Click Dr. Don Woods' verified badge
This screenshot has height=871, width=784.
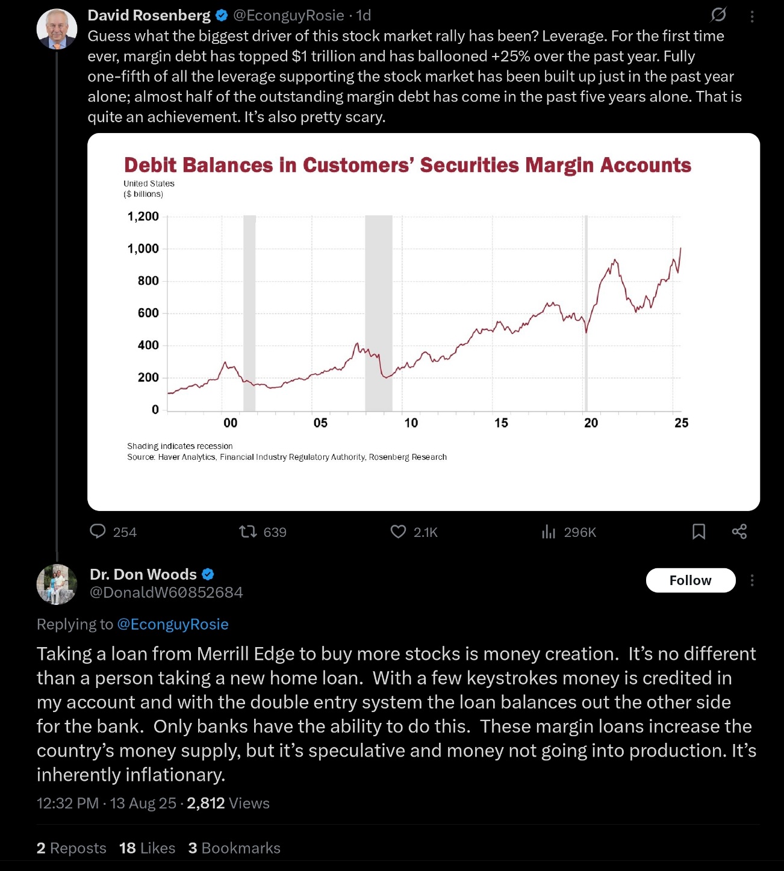(208, 574)
